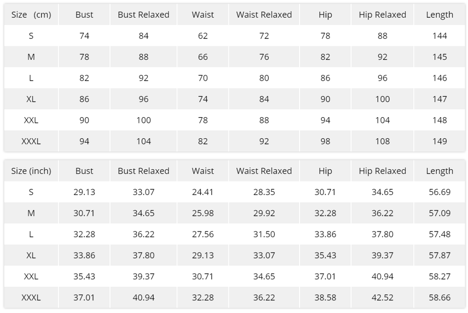The height and width of the screenshot is (313, 468).
Task: Select the 24.41 waist cell in inches
Action: tap(203, 192)
